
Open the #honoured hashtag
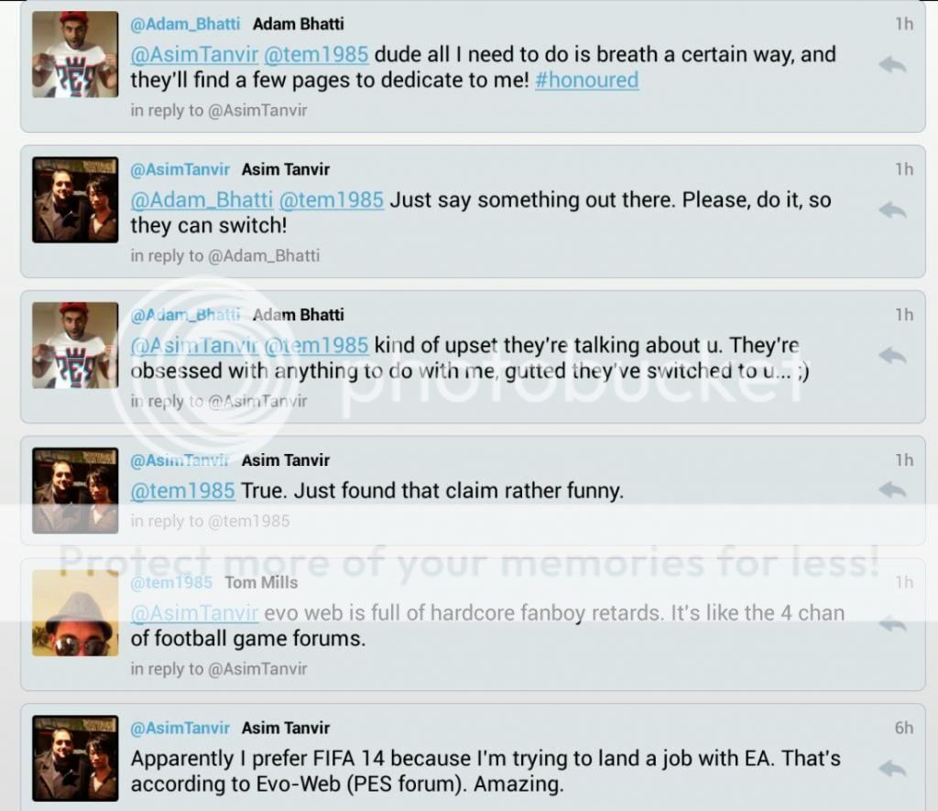[x=587, y=81]
